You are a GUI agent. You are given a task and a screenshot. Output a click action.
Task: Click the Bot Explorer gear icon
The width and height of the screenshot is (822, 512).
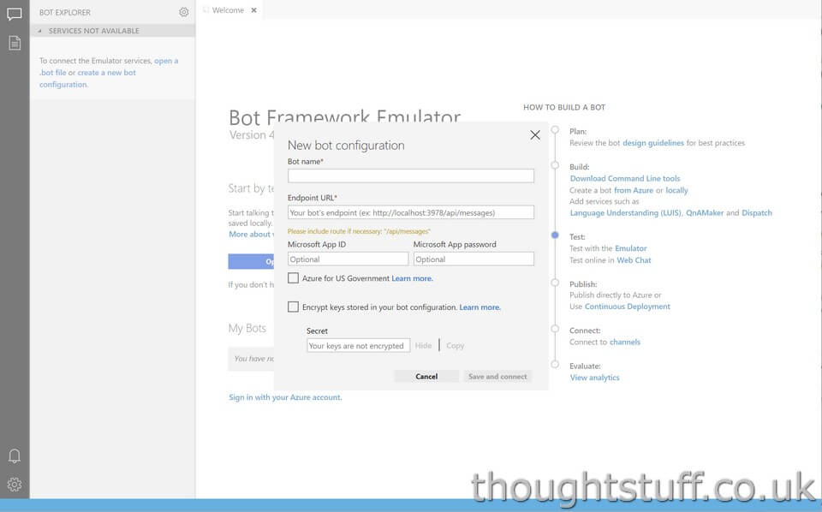(x=183, y=12)
